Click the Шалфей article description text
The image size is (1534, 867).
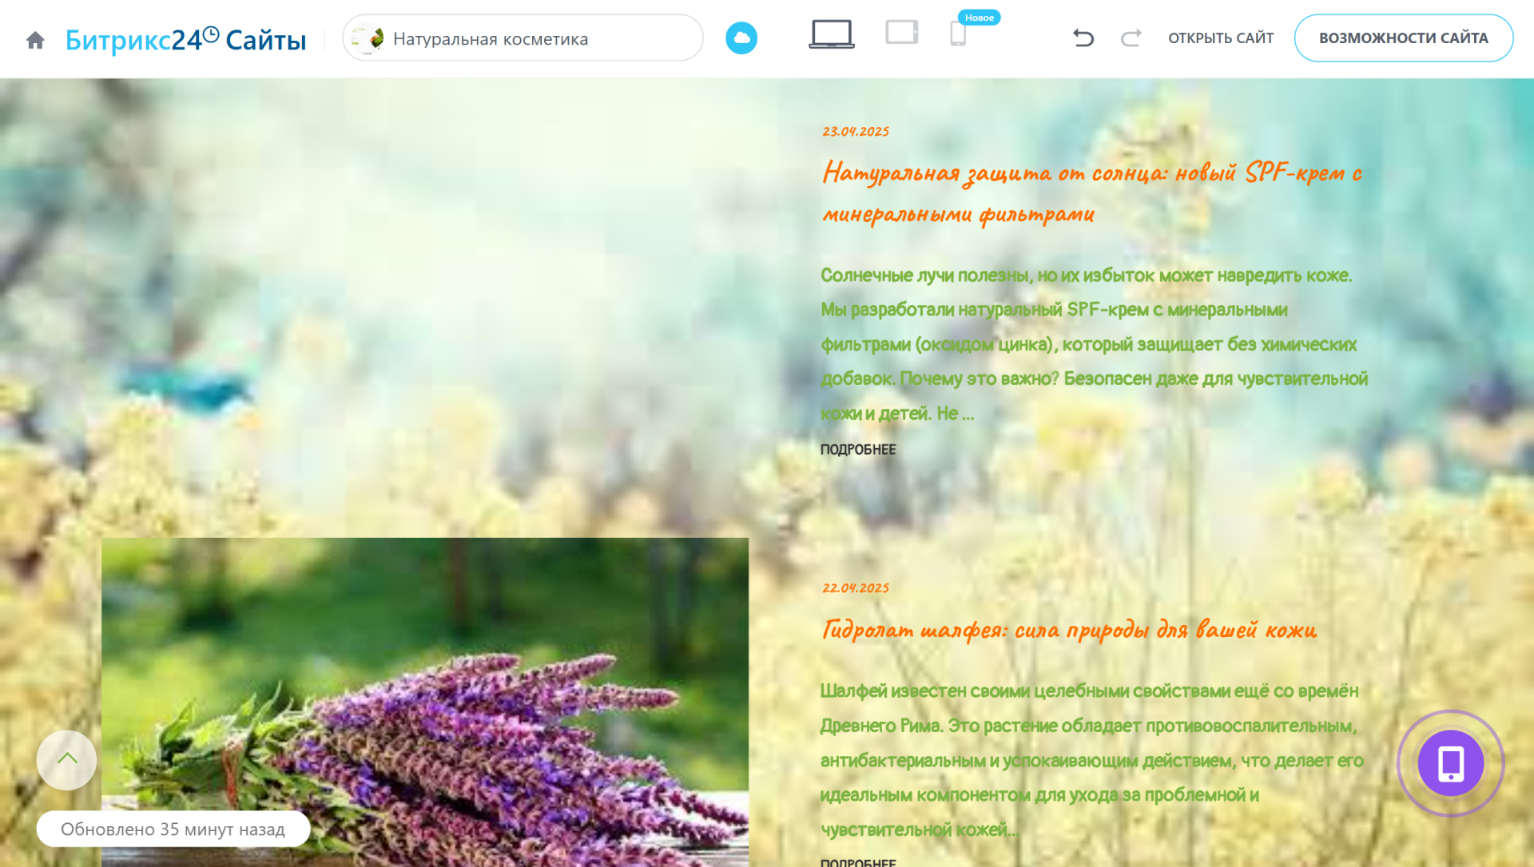click(1092, 760)
